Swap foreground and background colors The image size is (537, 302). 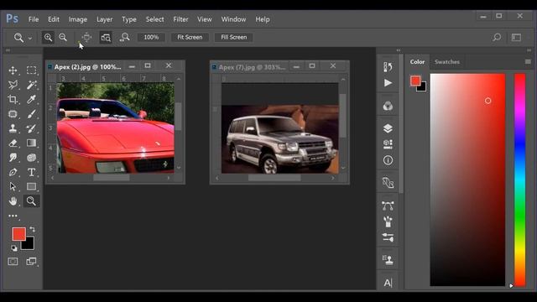[32, 229]
